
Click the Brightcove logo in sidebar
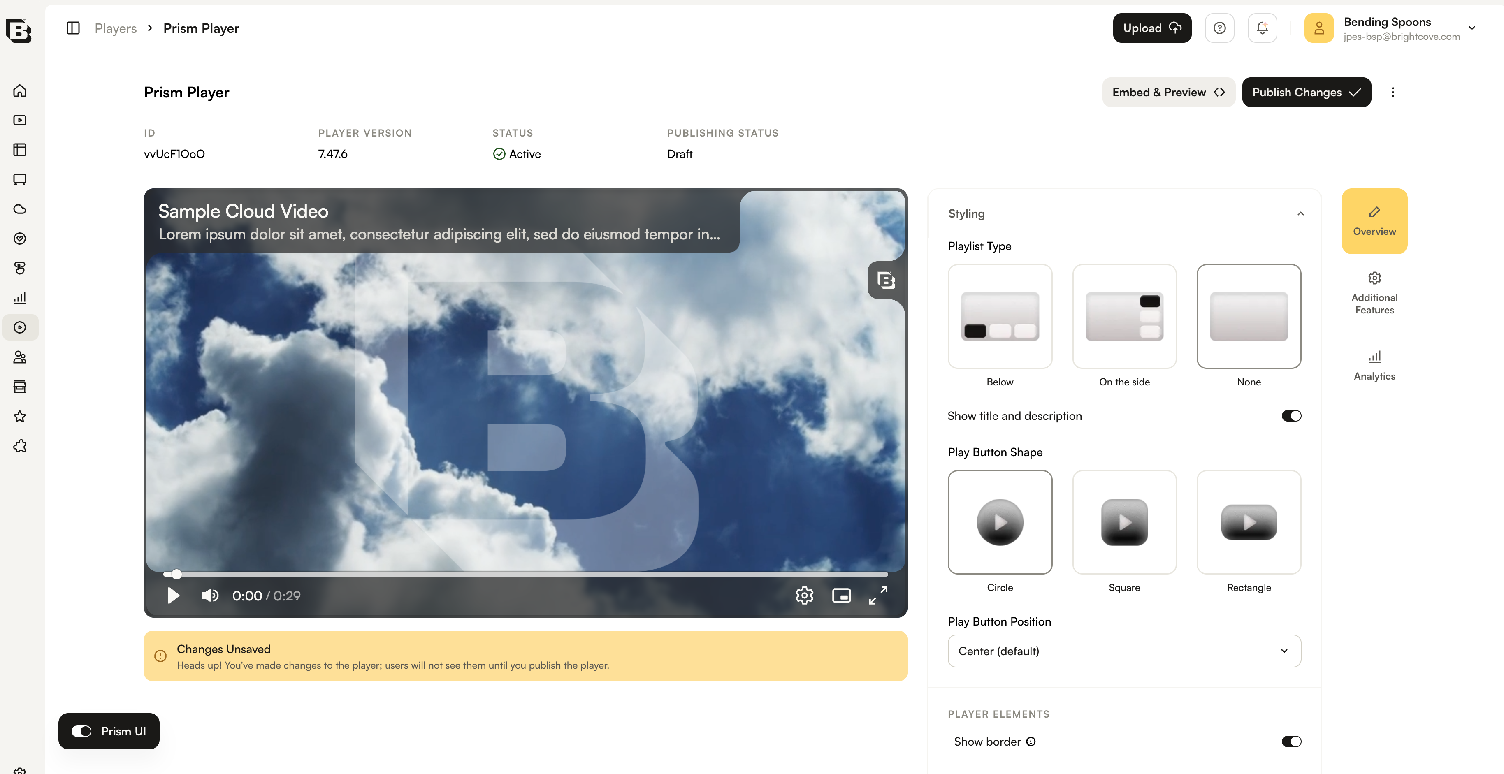19,30
